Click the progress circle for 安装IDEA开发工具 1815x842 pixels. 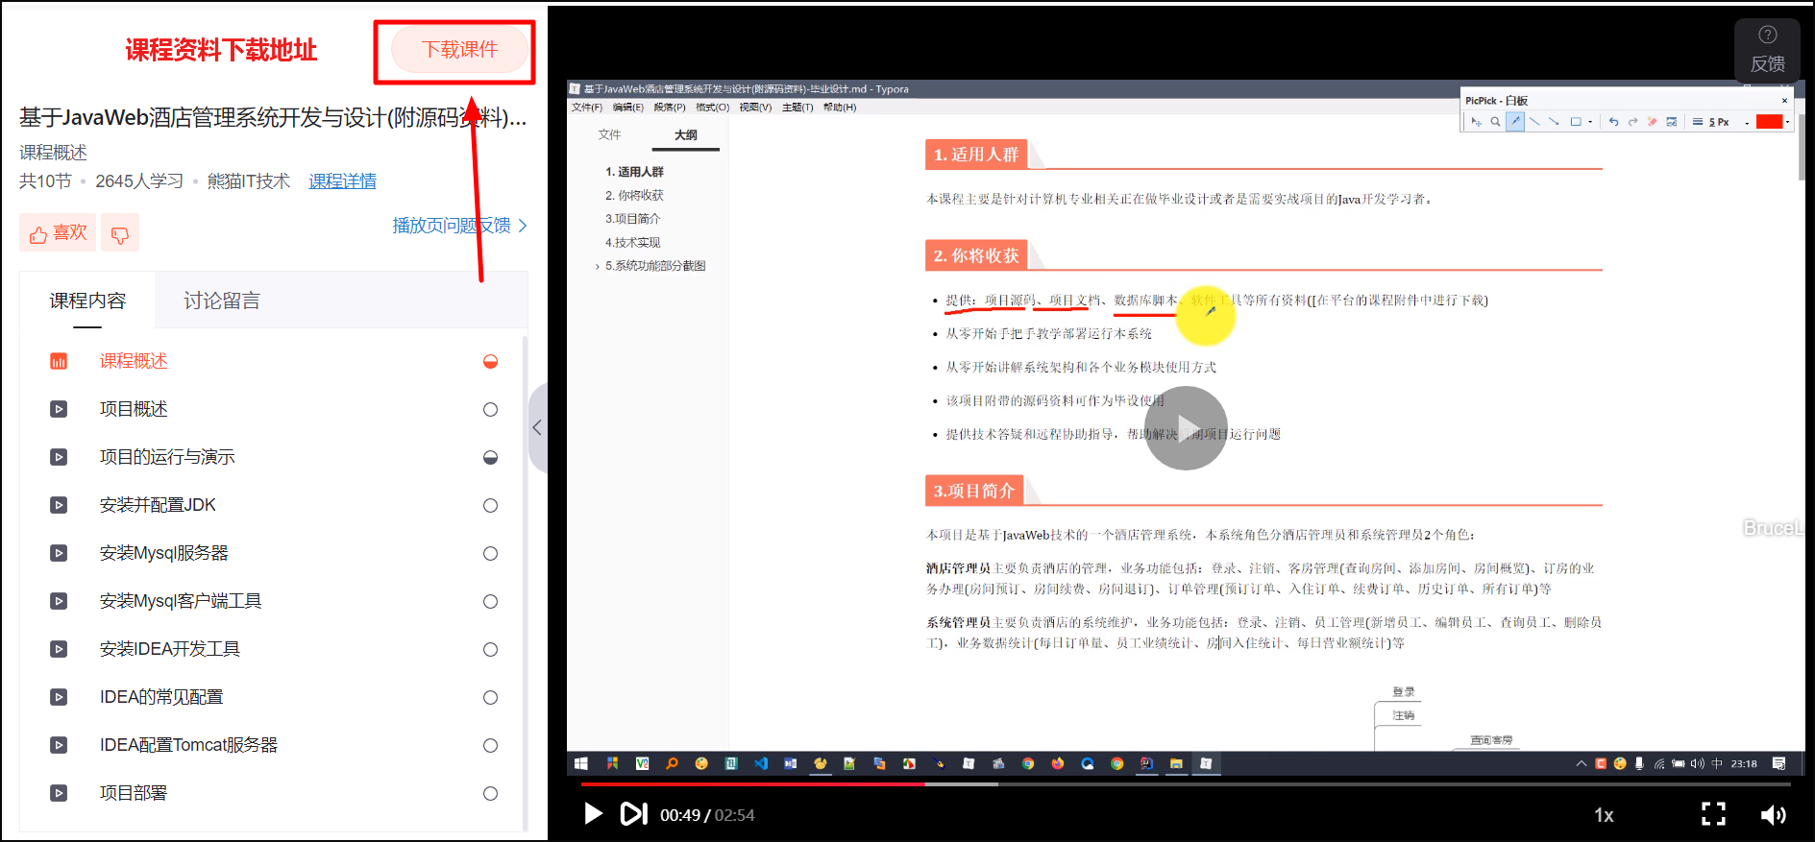490,650
